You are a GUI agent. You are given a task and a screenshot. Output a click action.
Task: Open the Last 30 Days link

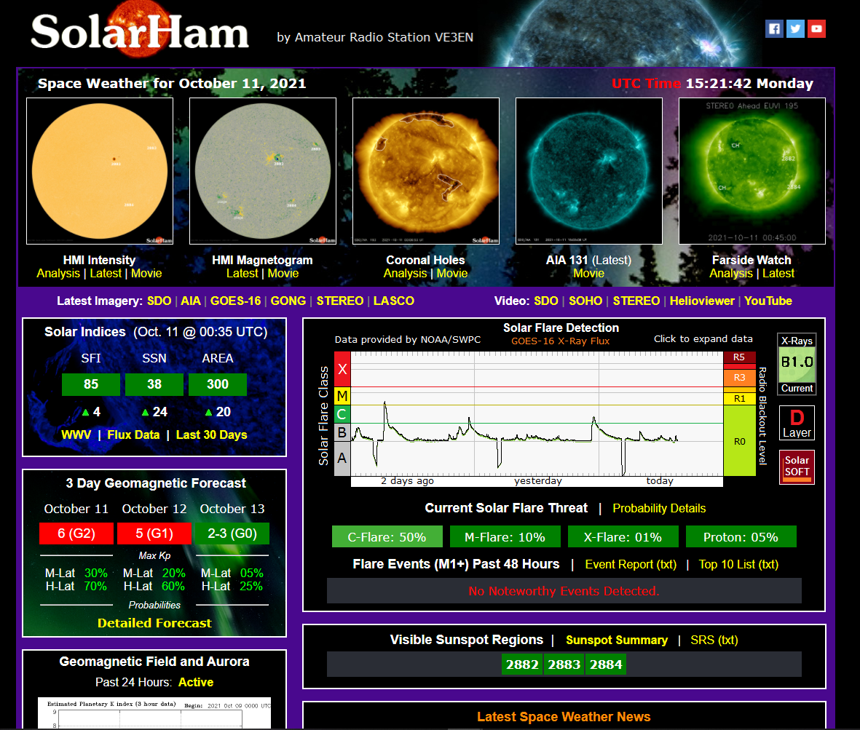coord(212,435)
